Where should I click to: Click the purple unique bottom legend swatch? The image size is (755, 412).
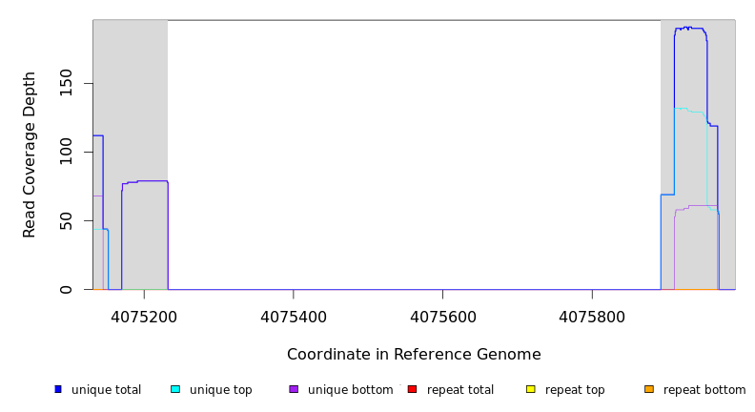tap(294, 389)
